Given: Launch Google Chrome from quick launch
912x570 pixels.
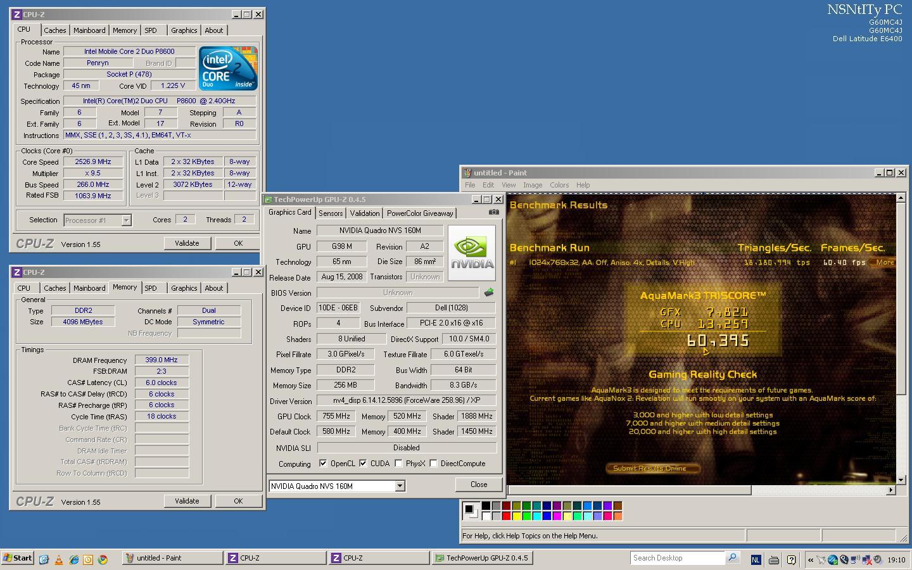Looking at the screenshot, I should [x=103, y=559].
